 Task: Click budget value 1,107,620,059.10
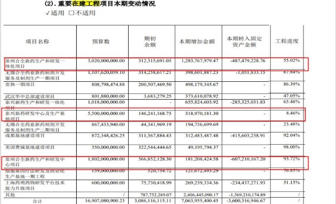click(106, 72)
